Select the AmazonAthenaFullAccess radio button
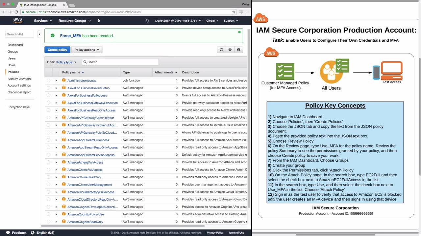421x236 pixels. coord(48,162)
